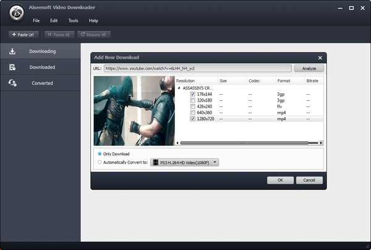Uncheck the 176x144 resolution checkbox
This screenshot has width=371, height=250.
pyautogui.click(x=192, y=94)
